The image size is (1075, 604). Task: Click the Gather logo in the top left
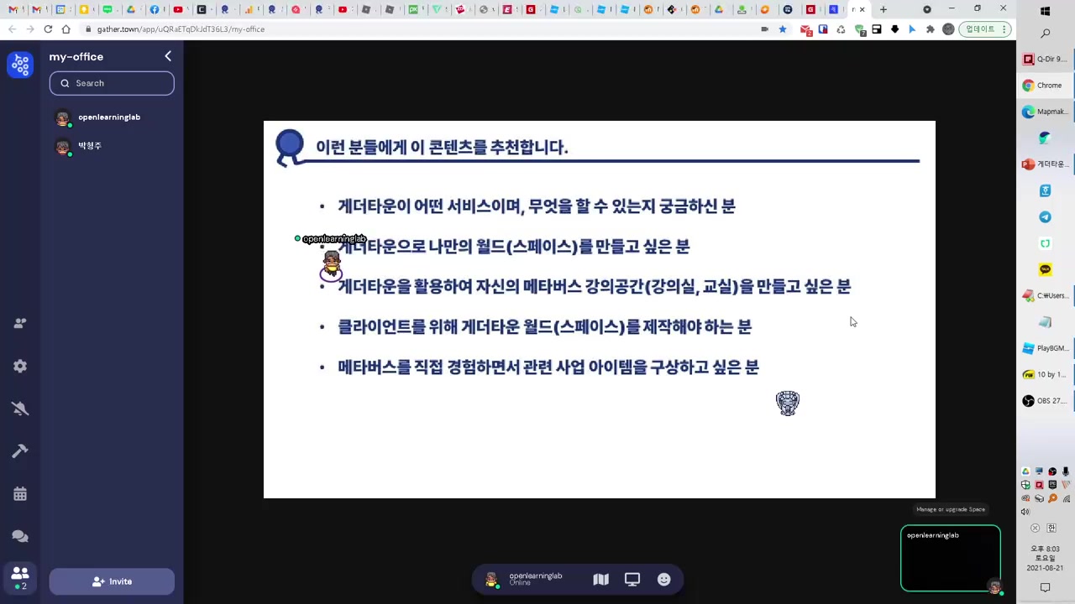point(20,65)
